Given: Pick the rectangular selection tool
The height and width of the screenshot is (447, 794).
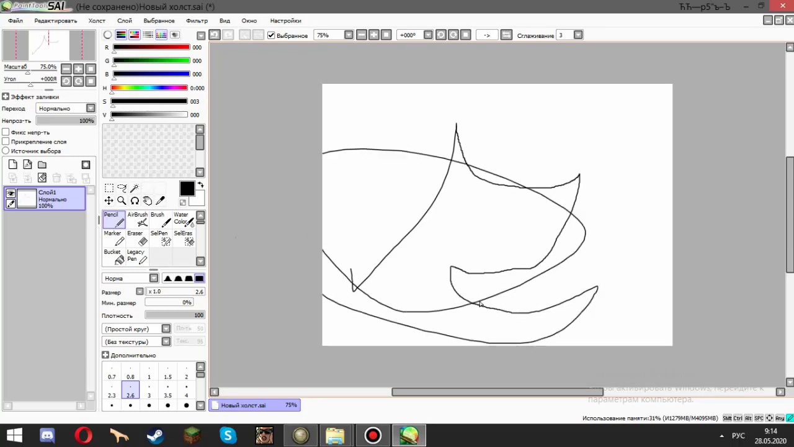Looking at the screenshot, I should pyautogui.click(x=109, y=188).
